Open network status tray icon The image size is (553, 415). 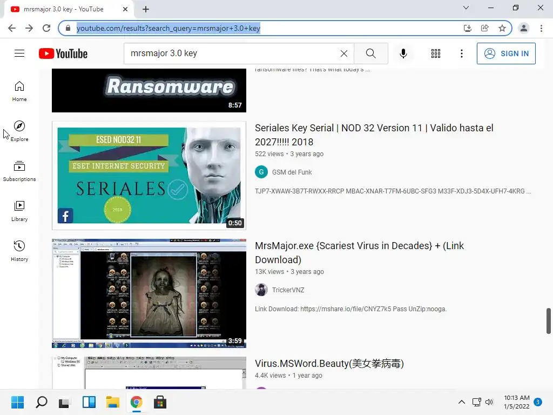click(x=476, y=402)
